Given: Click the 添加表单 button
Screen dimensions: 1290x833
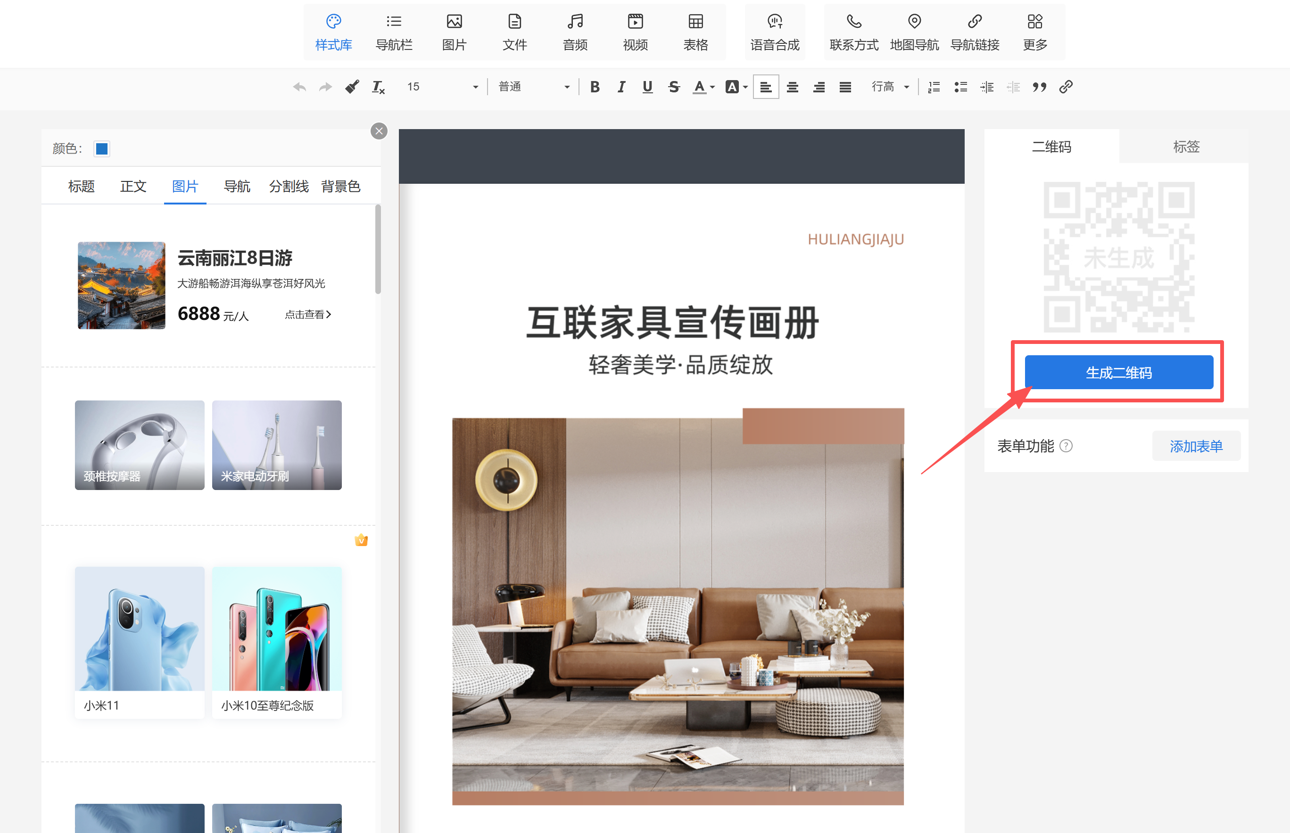Looking at the screenshot, I should (1195, 446).
